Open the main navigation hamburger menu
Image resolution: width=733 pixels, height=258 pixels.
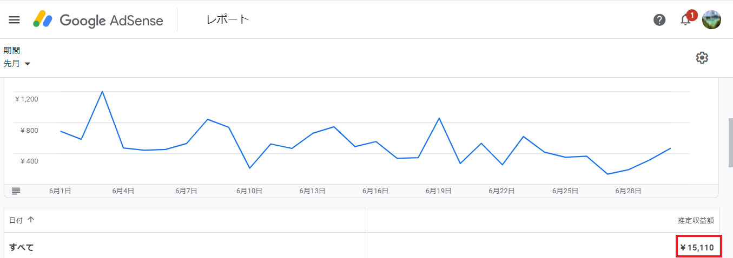(15, 20)
